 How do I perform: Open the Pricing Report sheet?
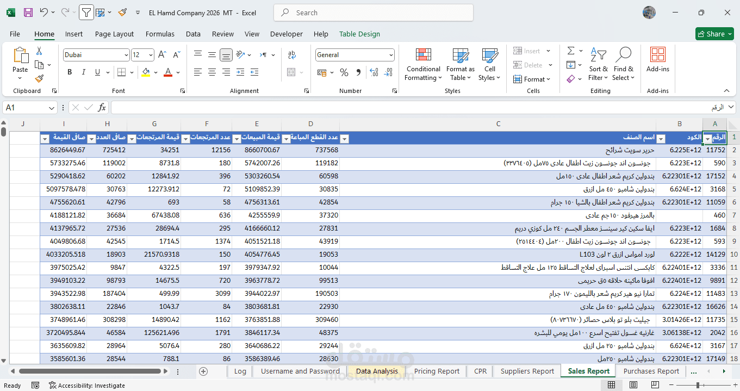click(x=437, y=371)
